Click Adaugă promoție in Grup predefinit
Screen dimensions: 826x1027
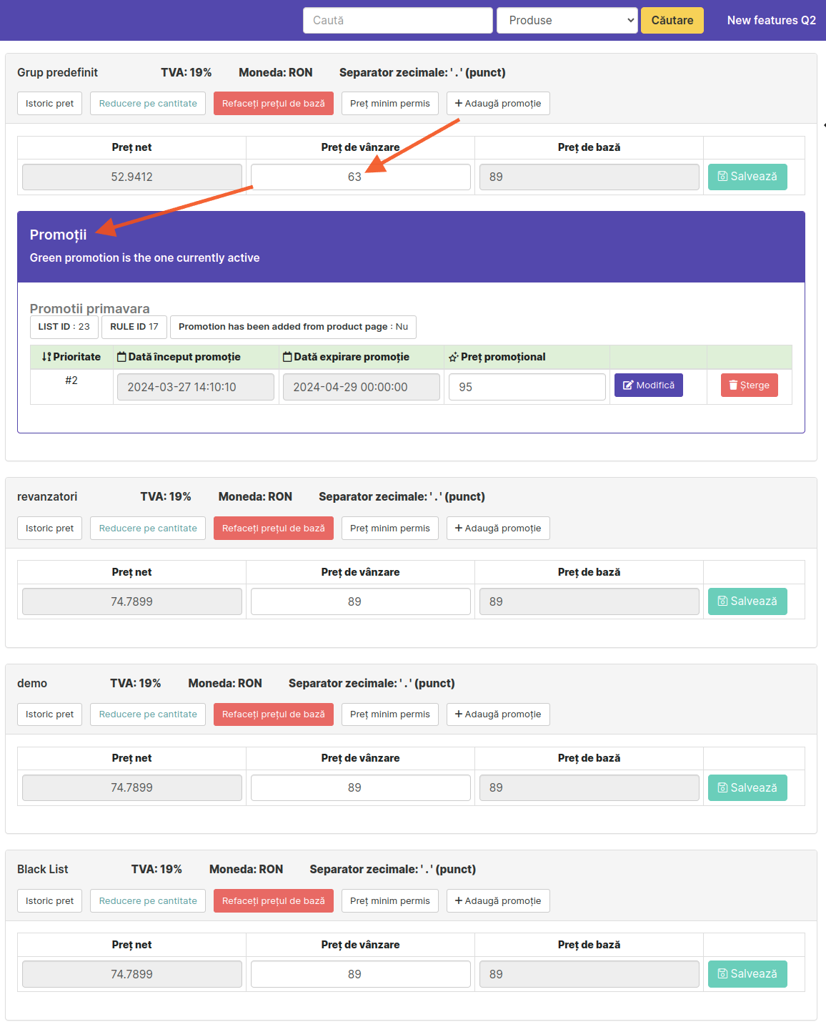click(x=498, y=104)
